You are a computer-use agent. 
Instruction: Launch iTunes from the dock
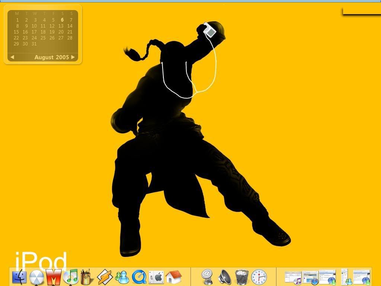point(71,277)
